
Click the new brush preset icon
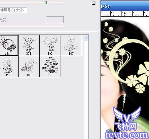tap(94, 3)
